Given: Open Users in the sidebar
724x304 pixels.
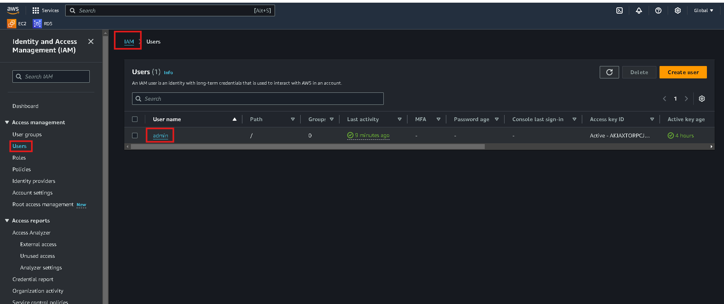Looking at the screenshot, I should 19,146.
